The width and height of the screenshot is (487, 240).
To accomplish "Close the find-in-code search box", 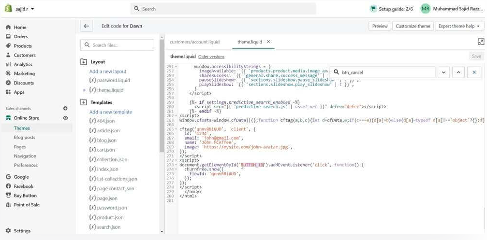I will (x=474, y=72).
